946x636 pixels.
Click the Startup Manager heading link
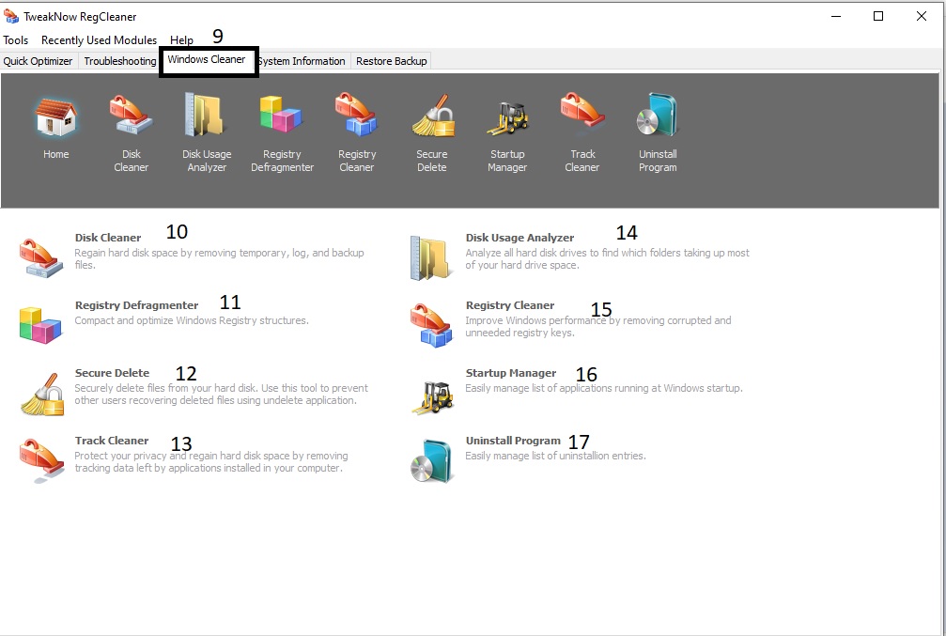tap(510, 373)
